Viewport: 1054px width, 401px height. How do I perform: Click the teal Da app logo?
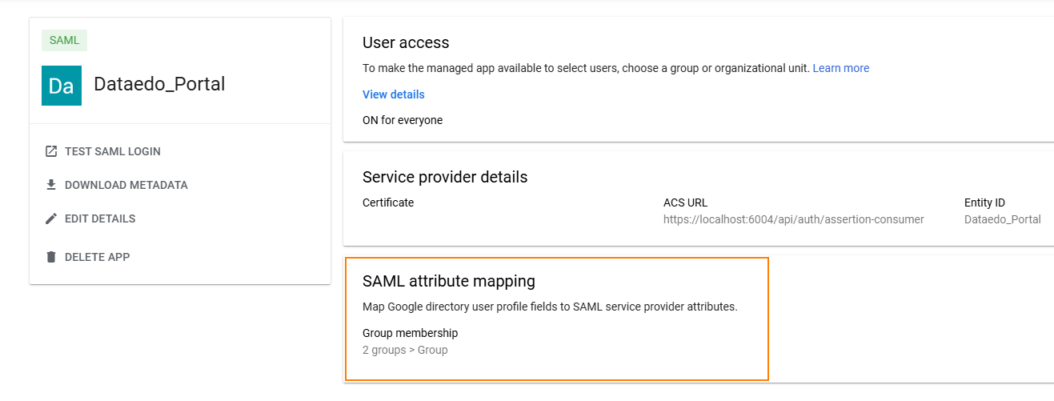62,86
